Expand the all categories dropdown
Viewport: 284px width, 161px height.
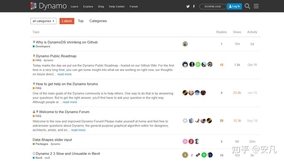[x=43, y=21]
